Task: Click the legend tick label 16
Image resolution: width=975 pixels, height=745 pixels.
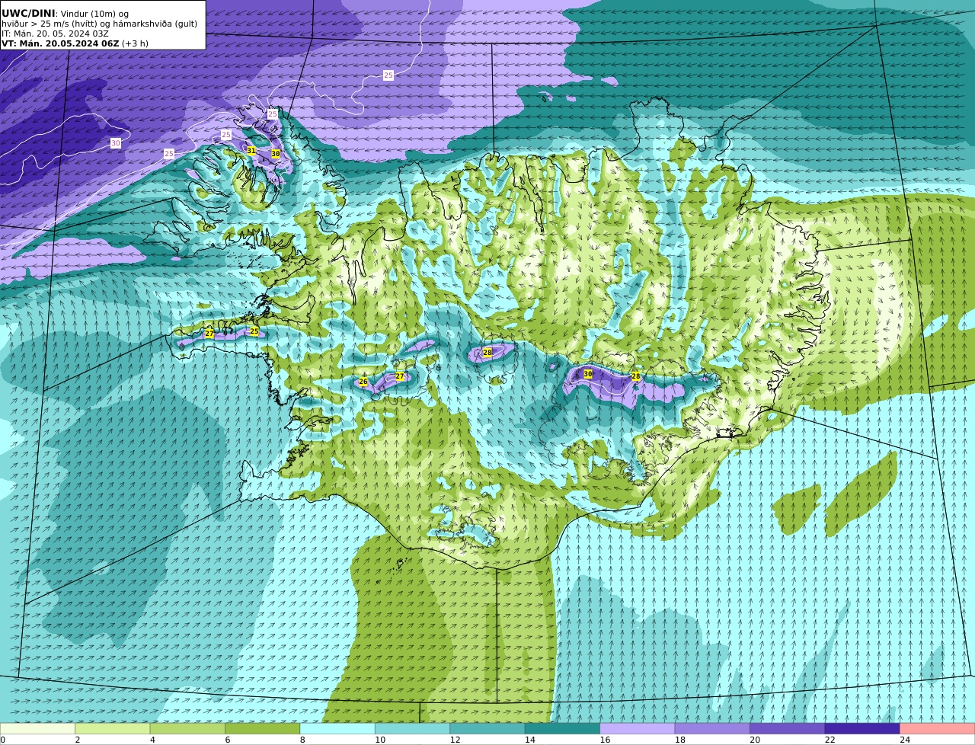Action: (x=605, y=740)
